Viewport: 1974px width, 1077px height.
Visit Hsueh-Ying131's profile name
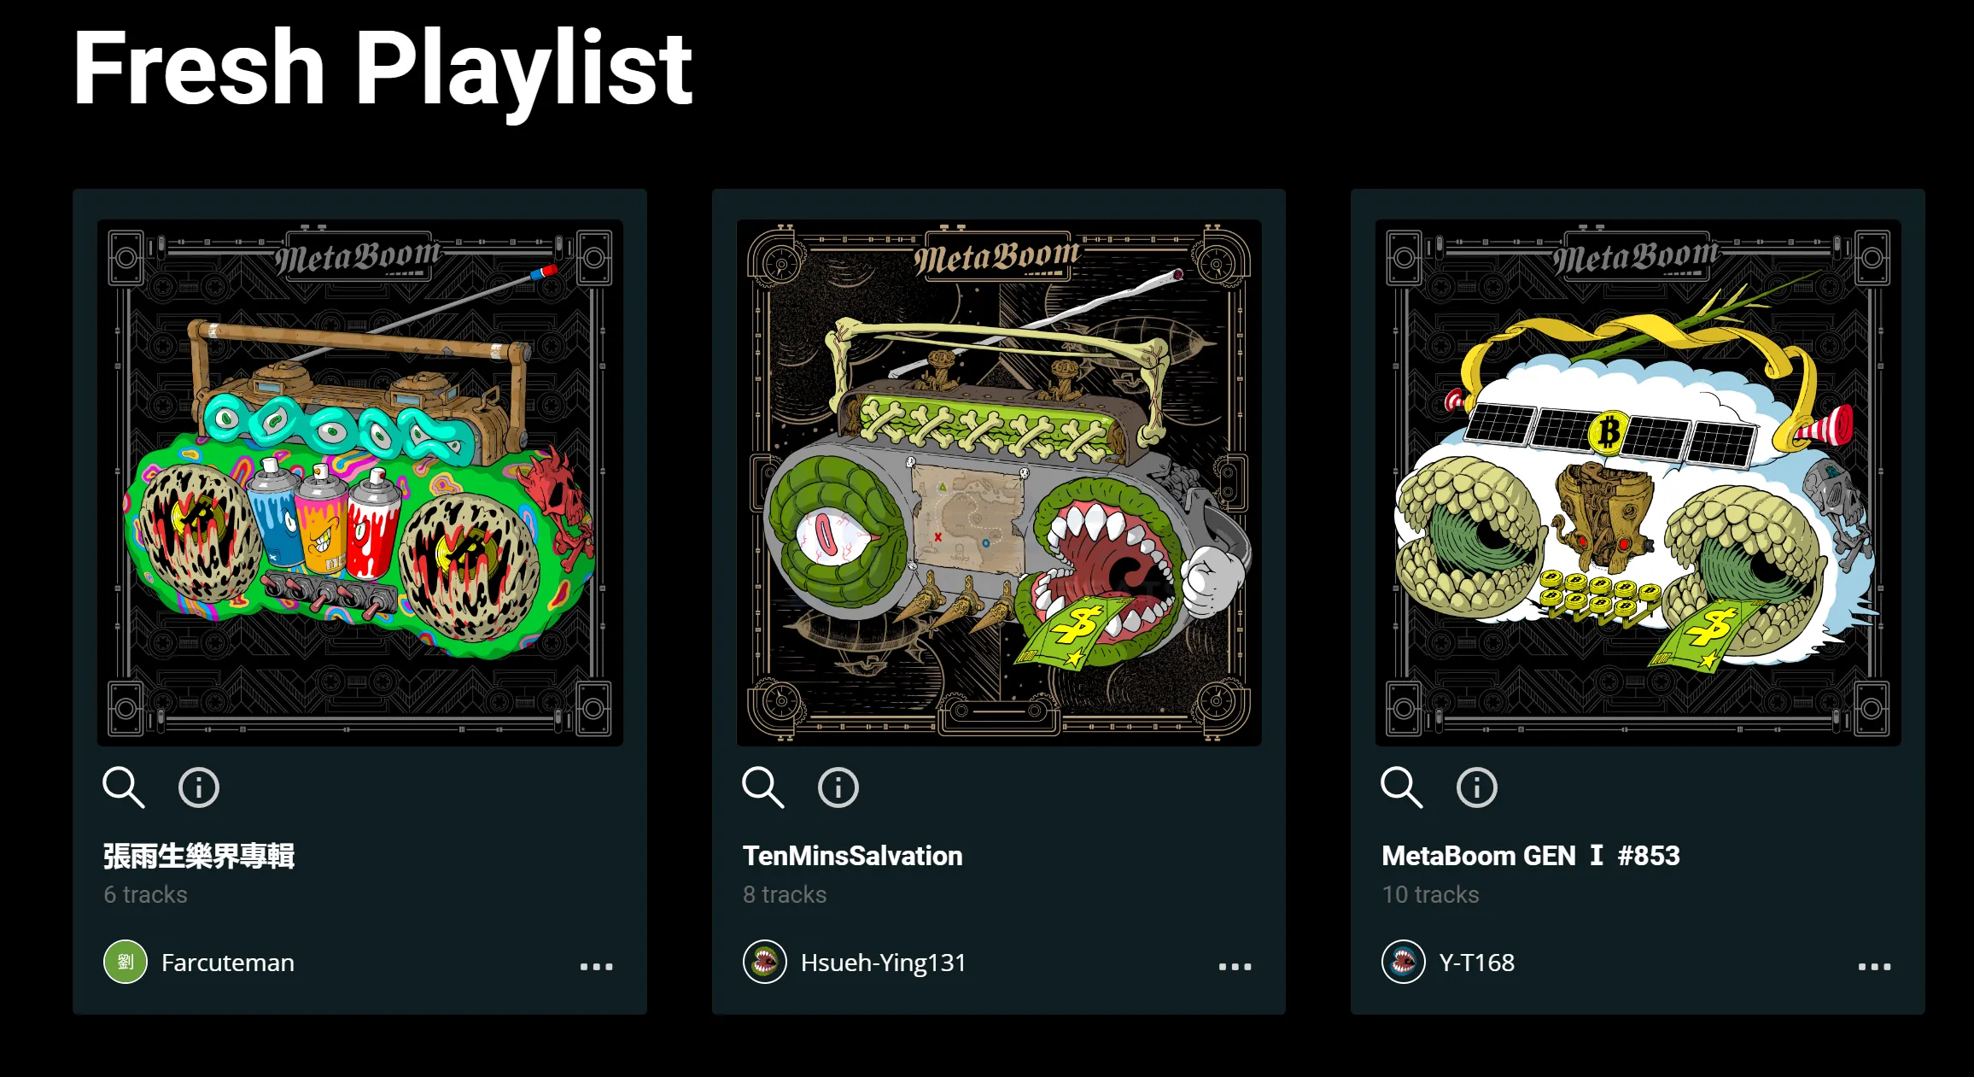(x=884, y=963)
